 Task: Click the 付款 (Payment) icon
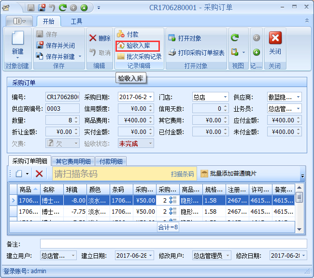point(121,34)
